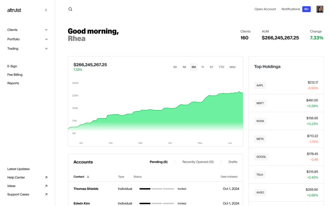Open the user profile avatar
Image resolution: width=331 pixels, height=206 pixels.
(x=320, y=9)
